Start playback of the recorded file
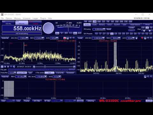 coord(2,67)
